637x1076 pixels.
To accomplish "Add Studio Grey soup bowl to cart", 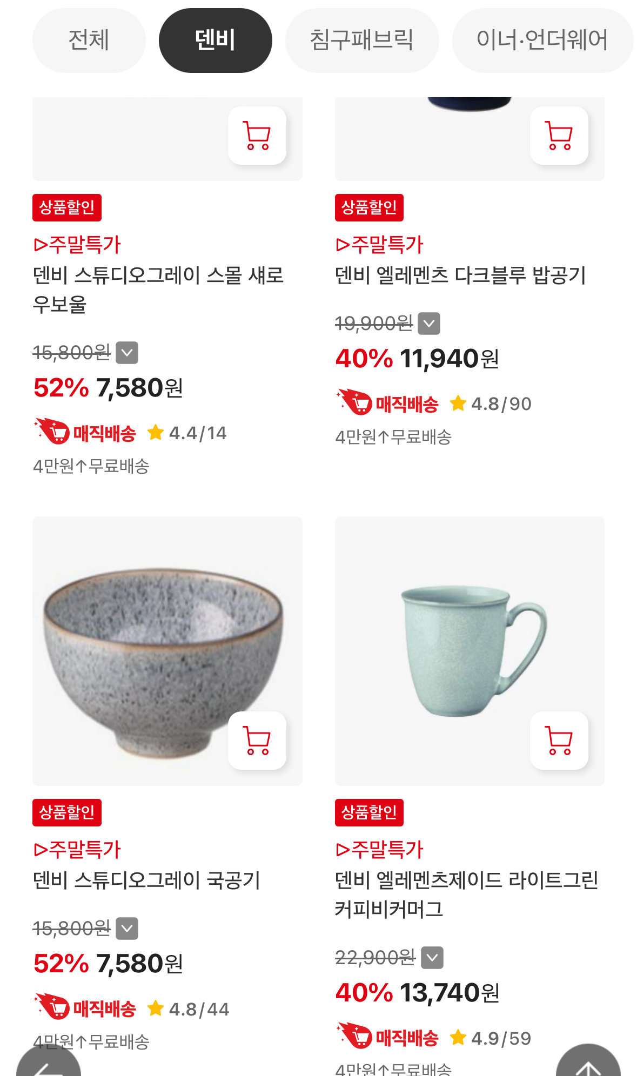I will (x=257, y=741).
